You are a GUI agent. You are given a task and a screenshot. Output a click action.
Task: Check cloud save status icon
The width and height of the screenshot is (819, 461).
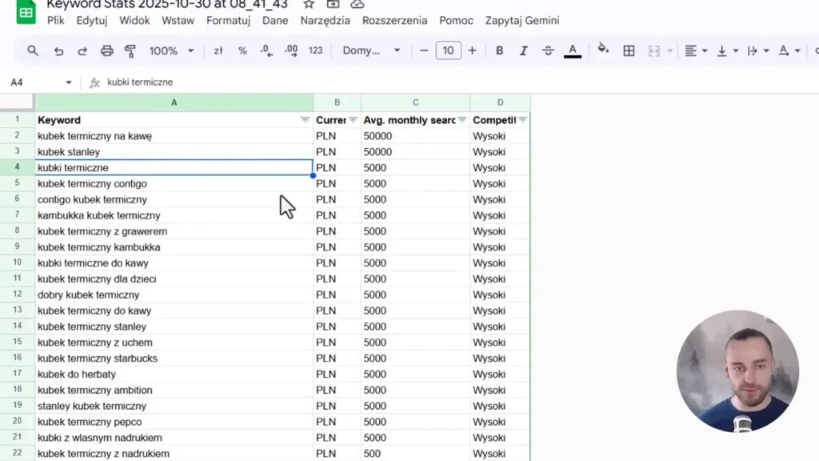tap(358, 5)
